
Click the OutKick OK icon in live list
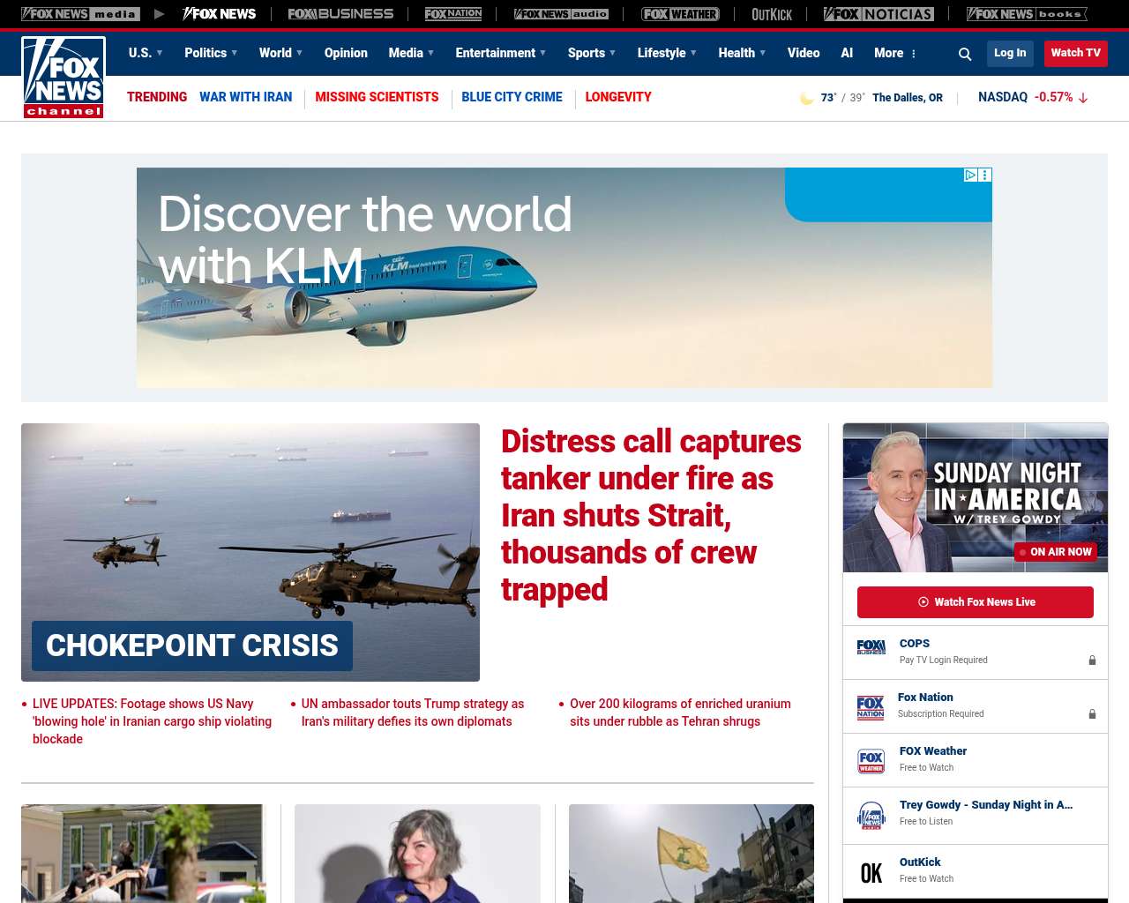871,873
